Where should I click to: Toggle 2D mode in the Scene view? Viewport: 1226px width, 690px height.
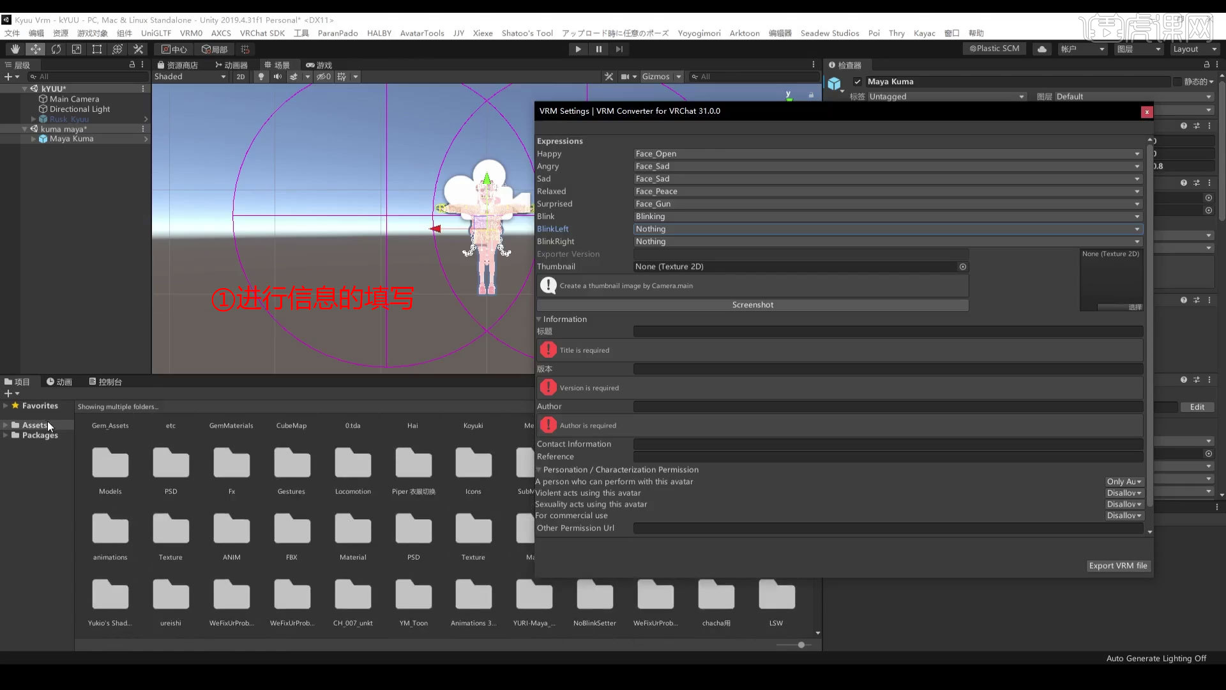coord(241,76)
